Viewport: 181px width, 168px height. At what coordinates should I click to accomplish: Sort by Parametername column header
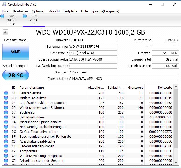(52, 88)
